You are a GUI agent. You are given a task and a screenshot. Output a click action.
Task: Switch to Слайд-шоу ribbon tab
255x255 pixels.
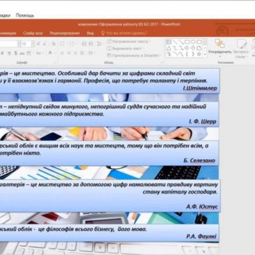(33, 33)
